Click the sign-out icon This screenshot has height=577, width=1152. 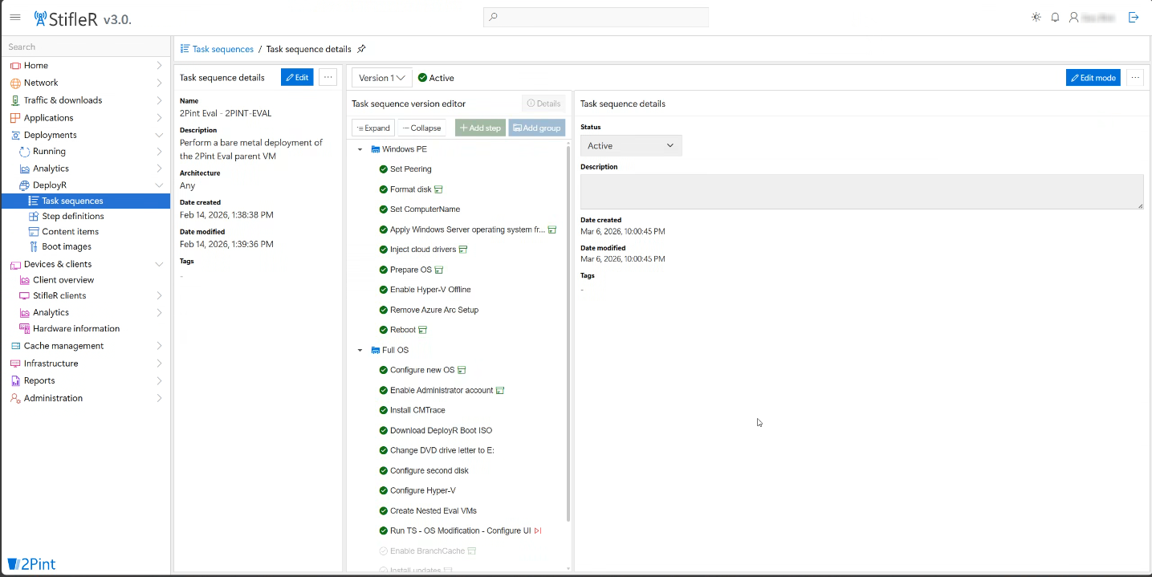click(x=1134, y=17)
